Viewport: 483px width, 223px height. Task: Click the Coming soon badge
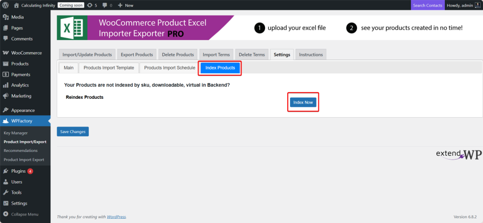71,5
